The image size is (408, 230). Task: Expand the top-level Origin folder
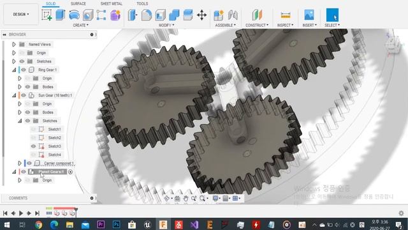(14, 53)
